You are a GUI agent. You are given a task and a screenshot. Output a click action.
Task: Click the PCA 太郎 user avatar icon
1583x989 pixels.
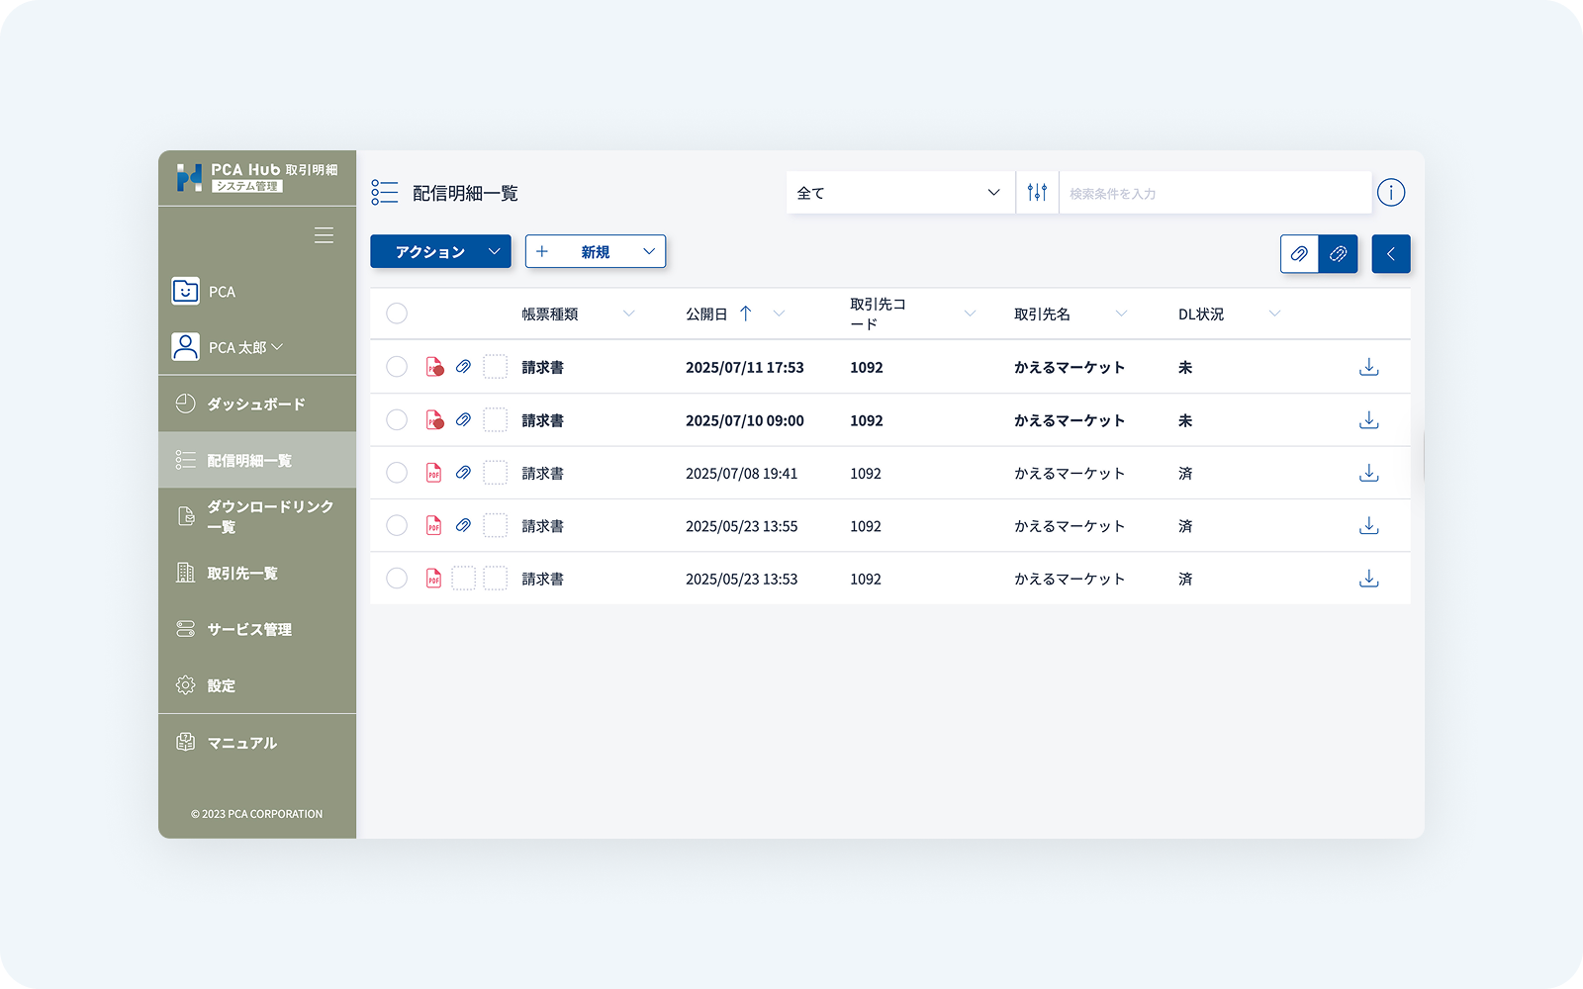coord(185,347)
